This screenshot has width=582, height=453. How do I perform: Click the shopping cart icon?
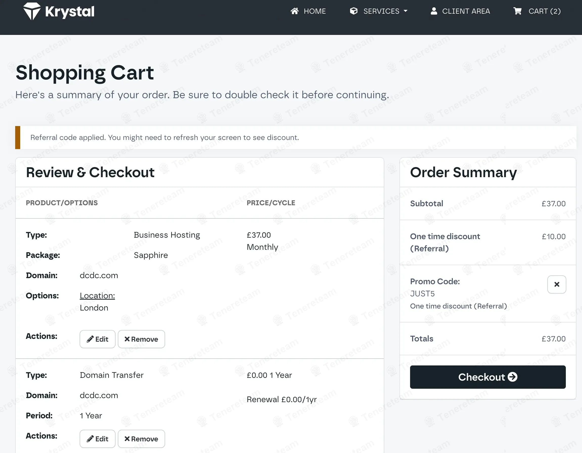click(517, 11)
